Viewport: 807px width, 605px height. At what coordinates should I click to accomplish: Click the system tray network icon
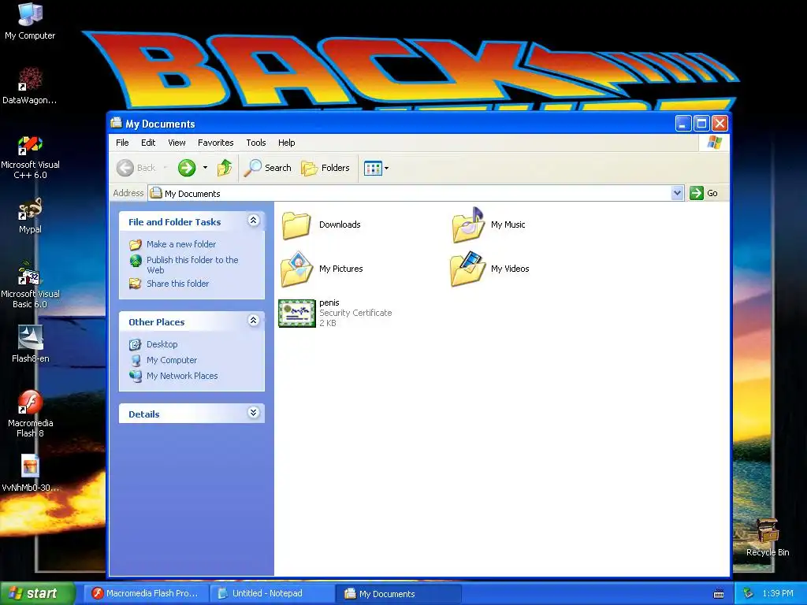[x=748, y=594]
